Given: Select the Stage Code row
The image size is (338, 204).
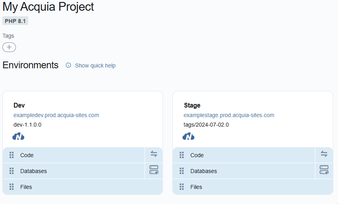Looking at the screenshot, I should point(244,155).
